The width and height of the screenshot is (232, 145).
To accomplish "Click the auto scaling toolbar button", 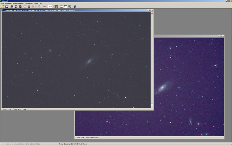I will click(x=39, y=6).
